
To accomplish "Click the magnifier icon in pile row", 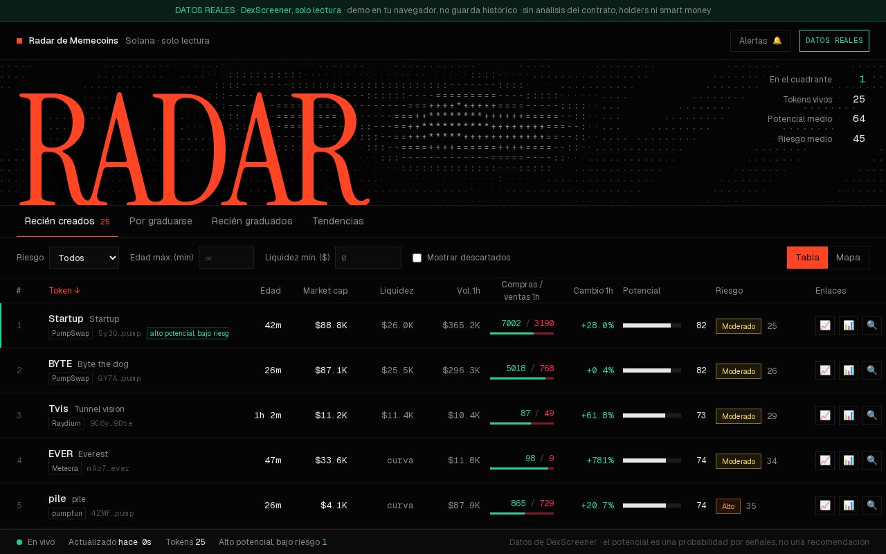I will click(872, 506).
